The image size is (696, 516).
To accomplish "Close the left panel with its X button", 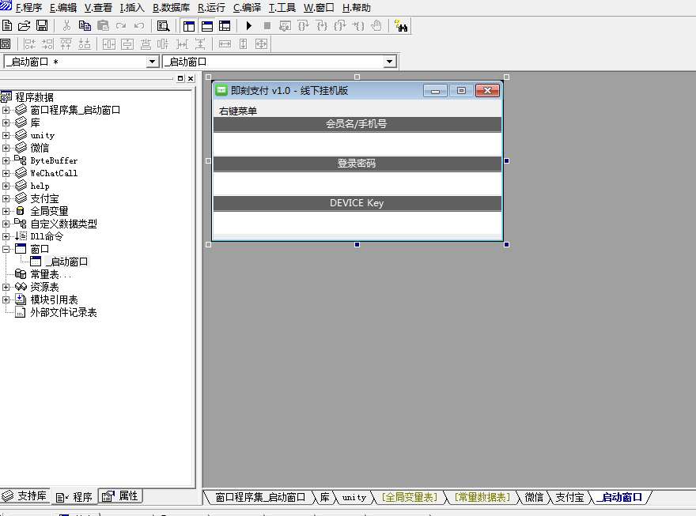I will [x=191, y=78].
